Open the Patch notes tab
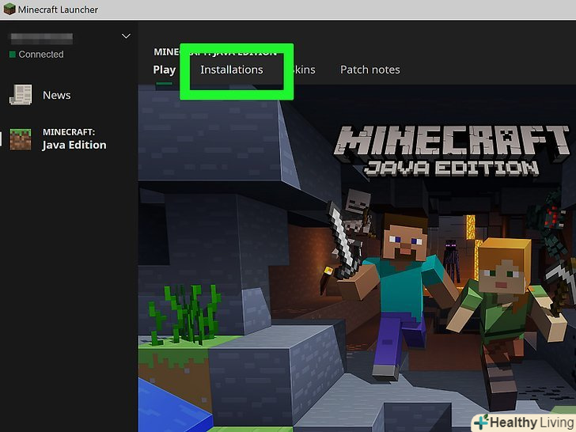 370,70
